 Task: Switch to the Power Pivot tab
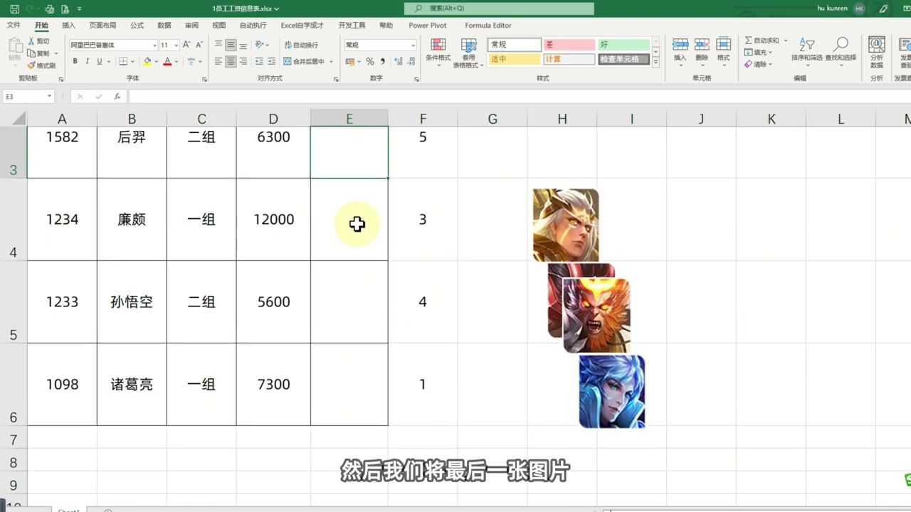point(428,26)
